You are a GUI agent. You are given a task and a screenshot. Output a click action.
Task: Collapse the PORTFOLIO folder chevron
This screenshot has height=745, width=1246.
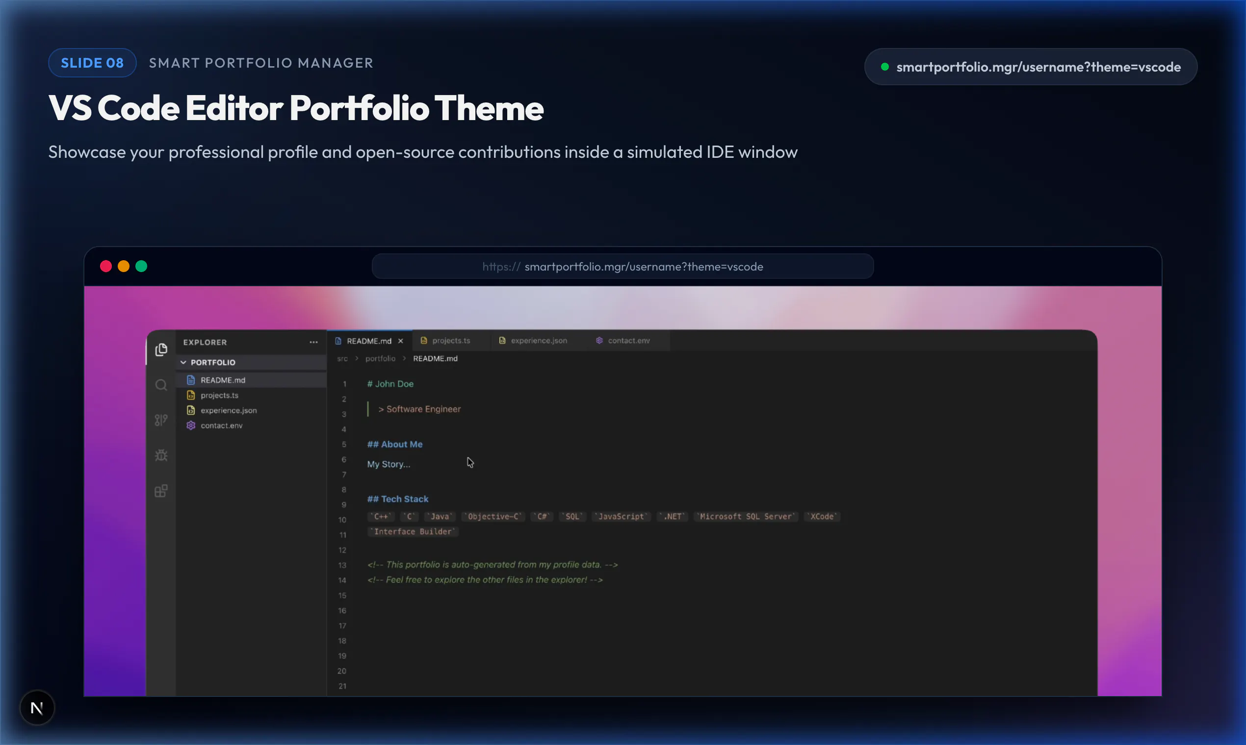point(183,362)
